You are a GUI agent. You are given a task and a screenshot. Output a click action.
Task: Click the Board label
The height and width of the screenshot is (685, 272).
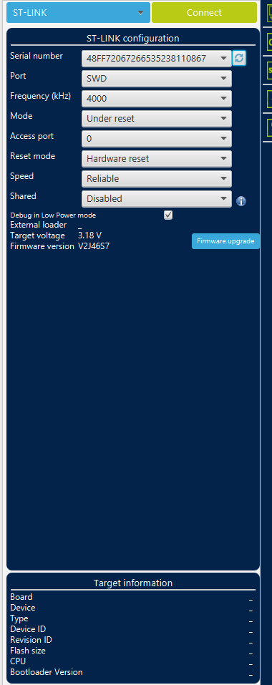pyautogui.click(x=21, y=597)
